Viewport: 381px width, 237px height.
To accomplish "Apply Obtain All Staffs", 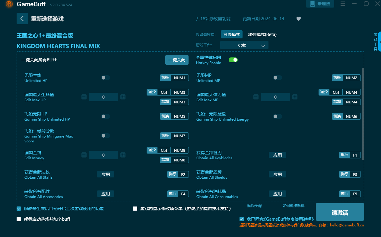I will click(x=106, y=174).
